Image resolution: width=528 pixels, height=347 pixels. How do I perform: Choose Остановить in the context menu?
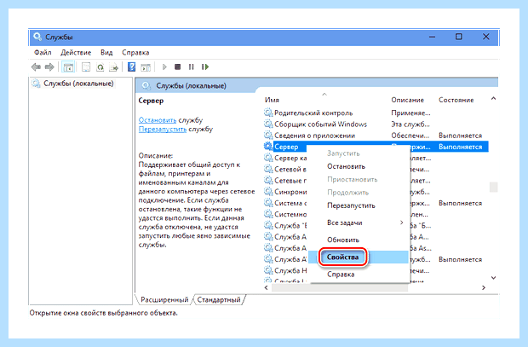coord(346,166)
